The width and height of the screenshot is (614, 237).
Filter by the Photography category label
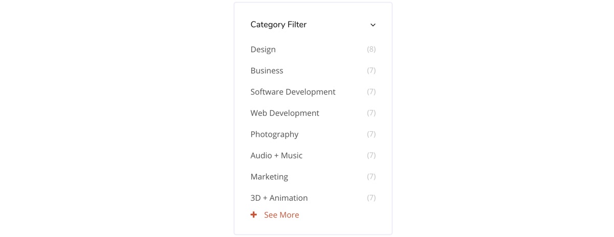274,134
